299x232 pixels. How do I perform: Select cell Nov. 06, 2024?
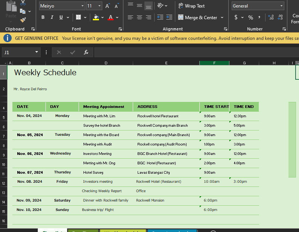(29, 154)
